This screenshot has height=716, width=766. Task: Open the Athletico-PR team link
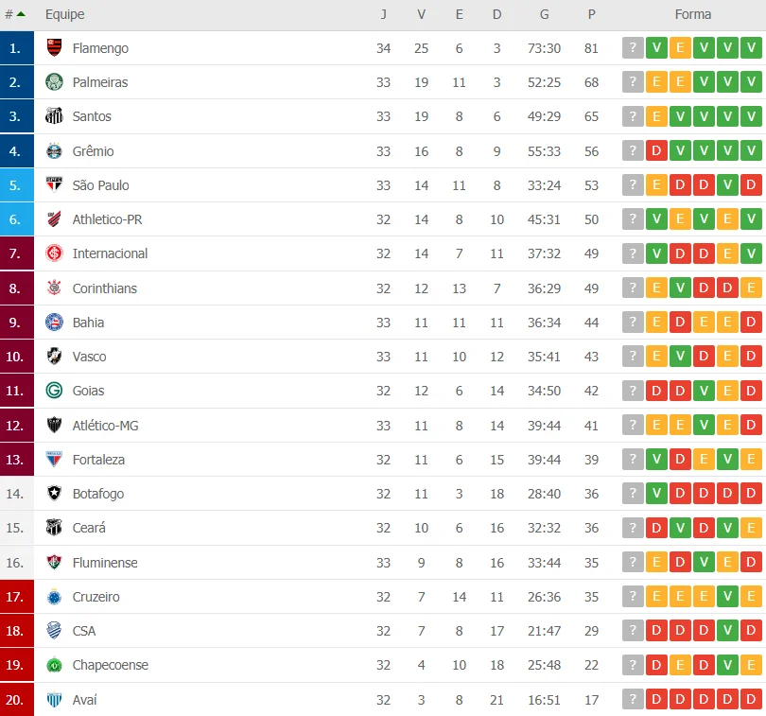tap(107, 219)
